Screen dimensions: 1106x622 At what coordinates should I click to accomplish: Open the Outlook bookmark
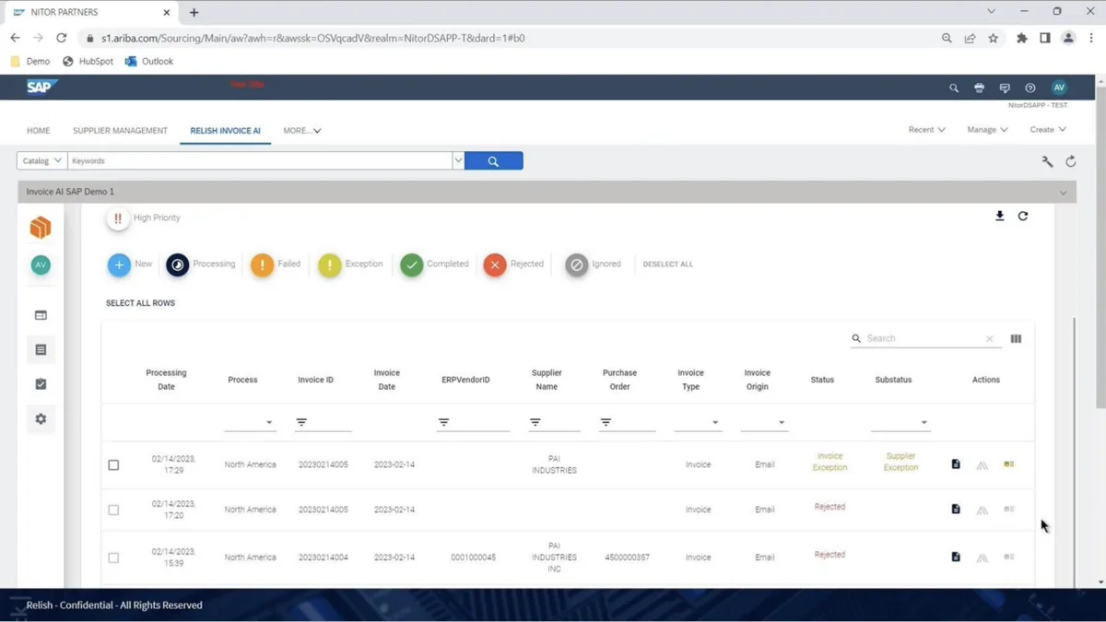point(149,62)
